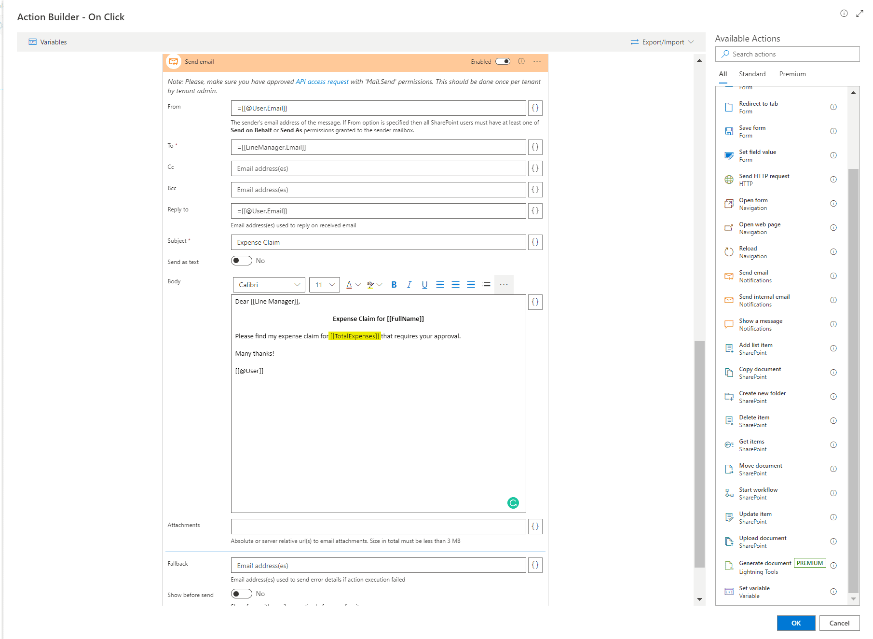Select the Copy document SharePoint action

(760, 372)
